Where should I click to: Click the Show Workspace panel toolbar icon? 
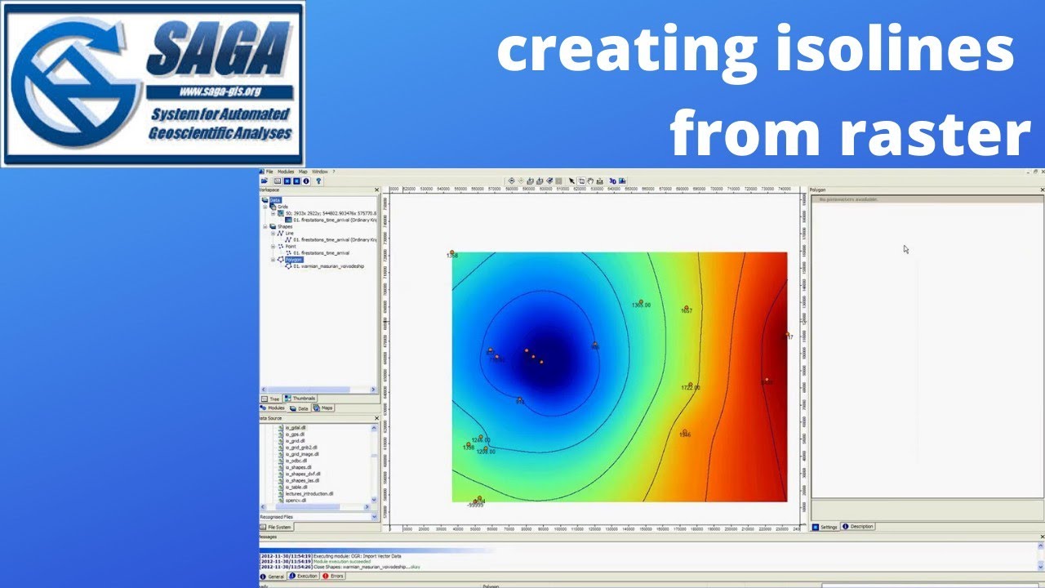tap(278, 180)
